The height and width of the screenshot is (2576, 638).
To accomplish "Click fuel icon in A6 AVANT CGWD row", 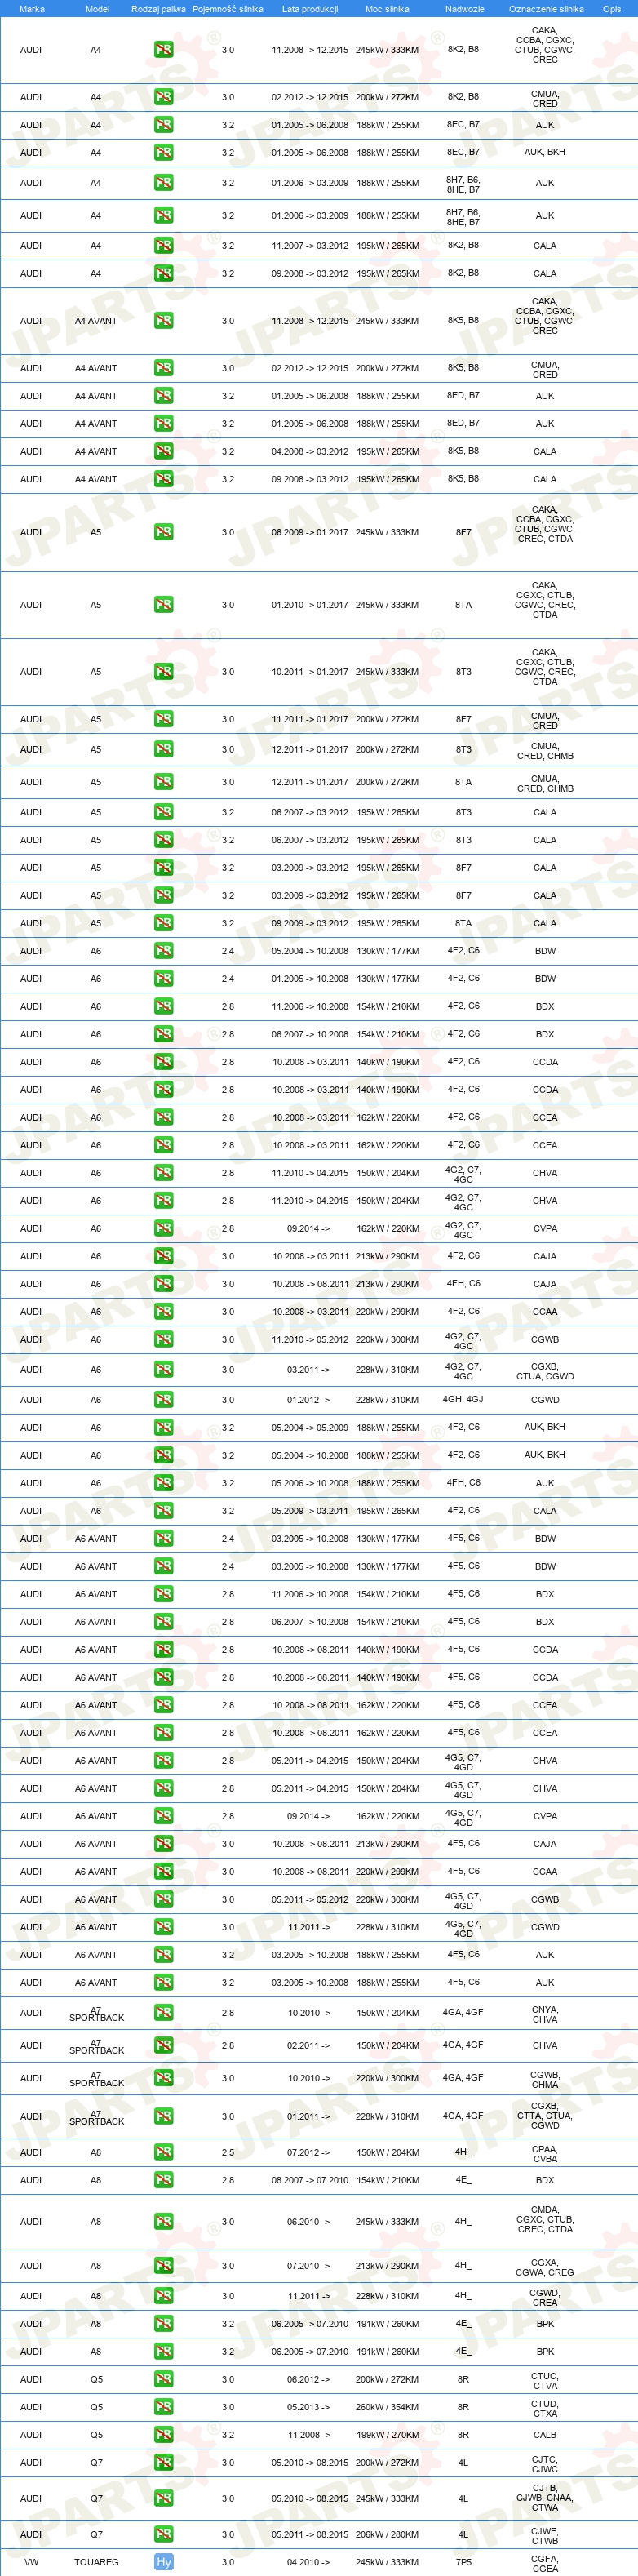I will 163,1927.
